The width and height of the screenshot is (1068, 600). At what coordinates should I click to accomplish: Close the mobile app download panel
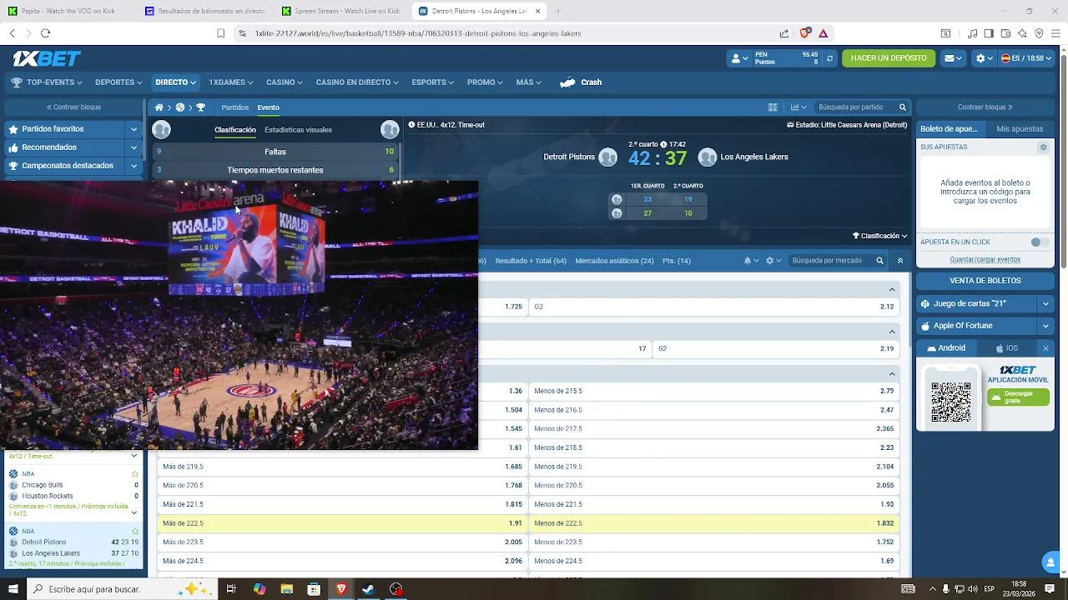click(x=1045, y=348)
